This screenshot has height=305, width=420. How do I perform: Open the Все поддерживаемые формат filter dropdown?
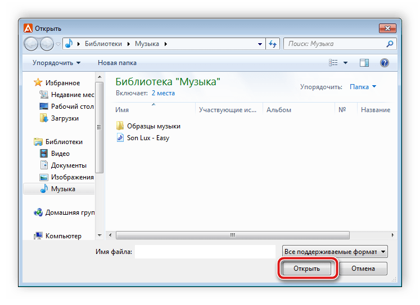[x=335, y=252]
